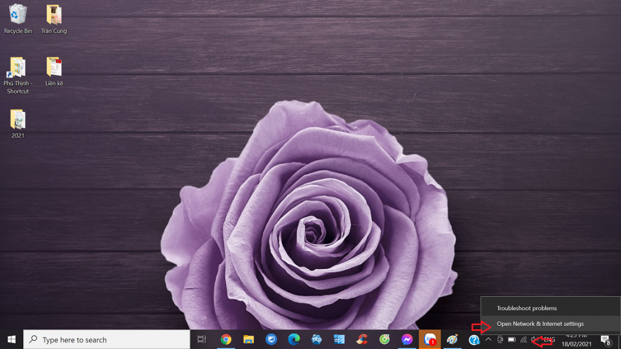Launch the Paint palette icon in taskbar
The height and width of the screenshot is (349, 621).
click(x=452, y=339)
